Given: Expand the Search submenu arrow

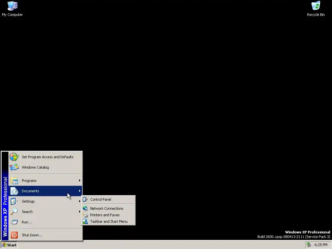Looking at the screenshot, I should (x=80, y=211).
